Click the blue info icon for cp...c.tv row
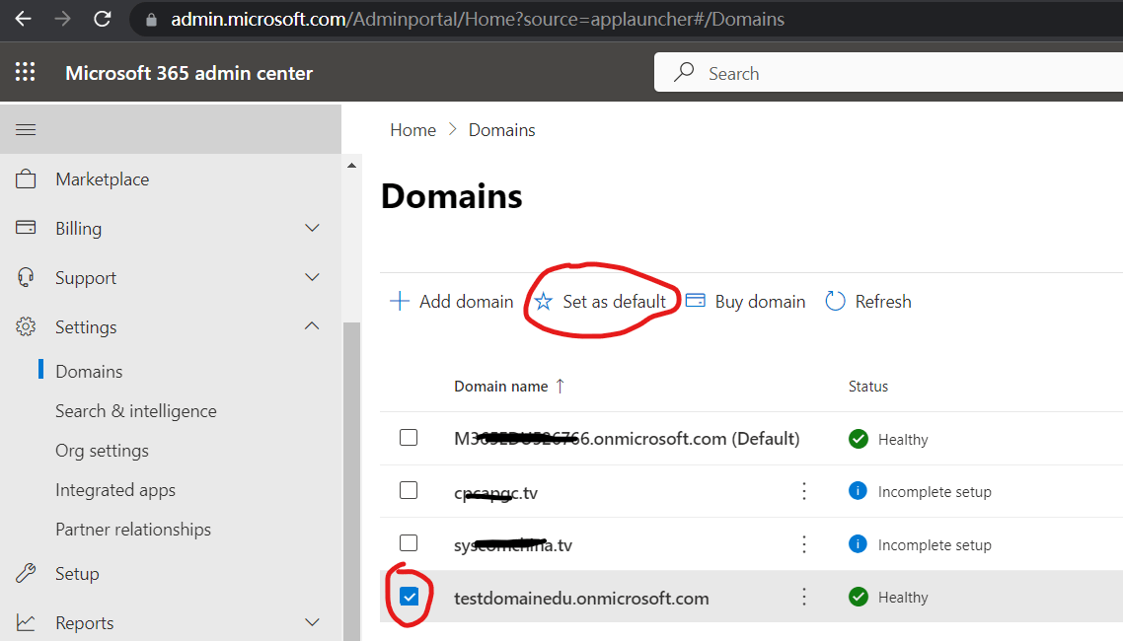The image size is (1123, 641). click(858, 491)
